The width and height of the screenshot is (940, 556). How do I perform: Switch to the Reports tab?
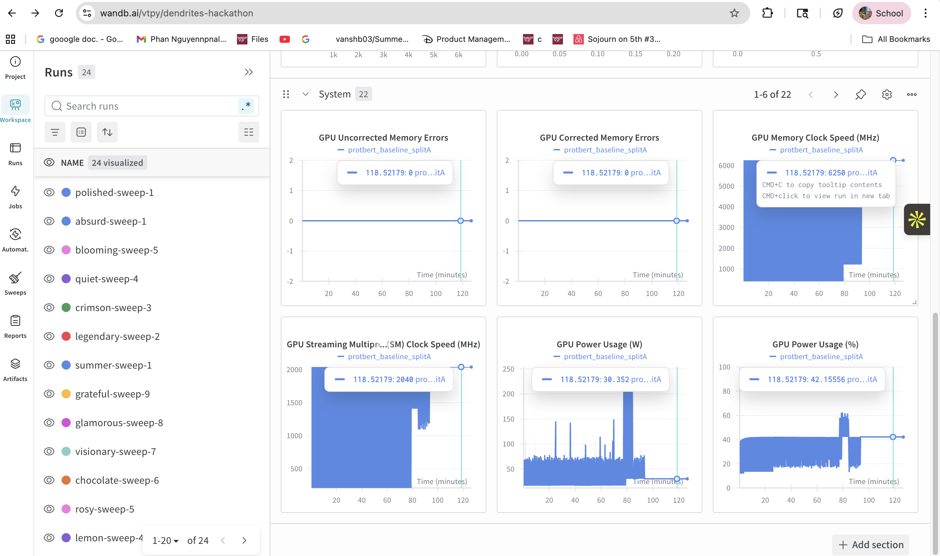[15, 321]
